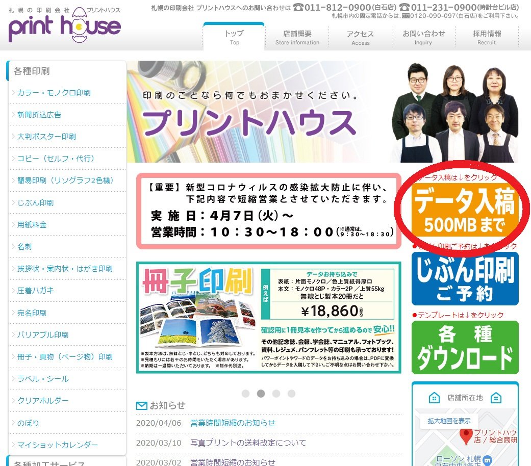
Task: Select the fourth carousel dot
Action: [291, 394]
